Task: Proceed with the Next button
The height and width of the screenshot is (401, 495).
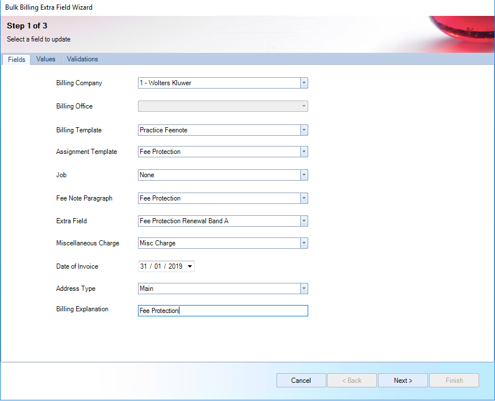Action: 403,381
